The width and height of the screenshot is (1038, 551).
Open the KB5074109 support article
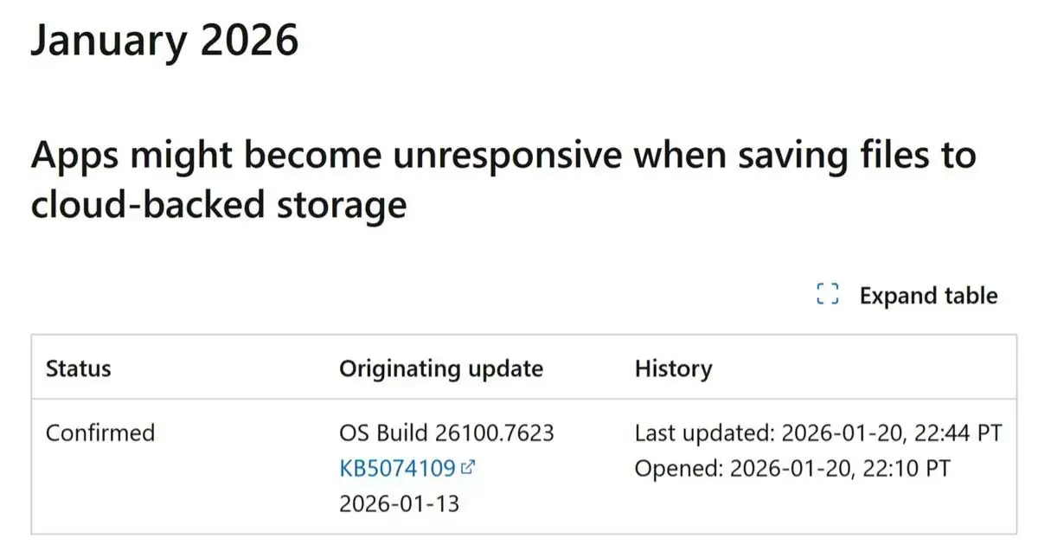pos(397,467)
